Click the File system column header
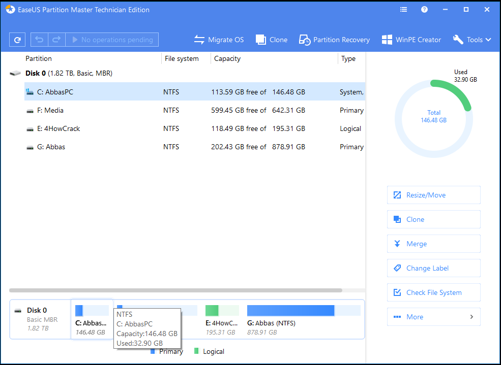This screenshot has height=365, width=501. click(x=182, y=59)
